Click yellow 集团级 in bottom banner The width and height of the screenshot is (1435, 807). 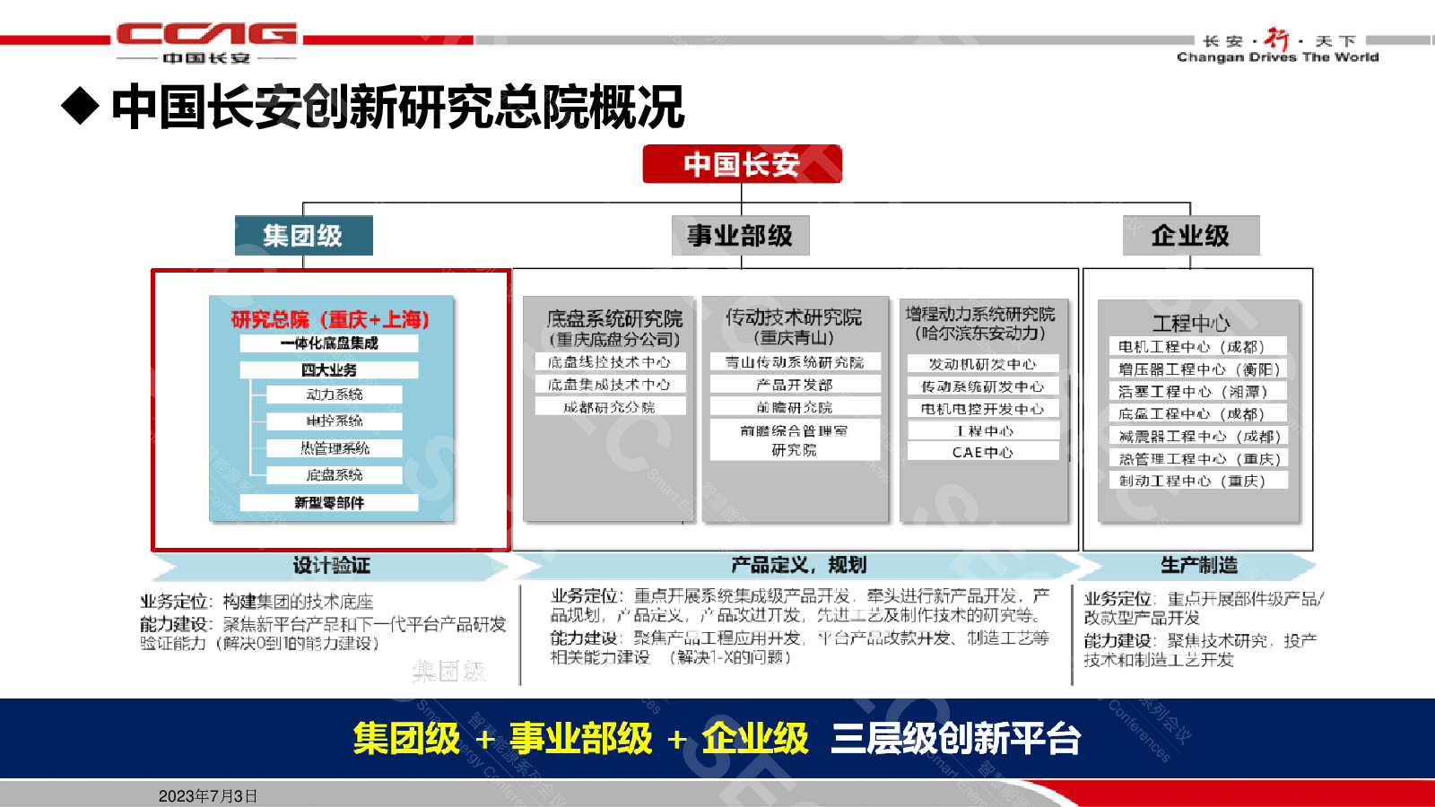[x=406, y=739]
